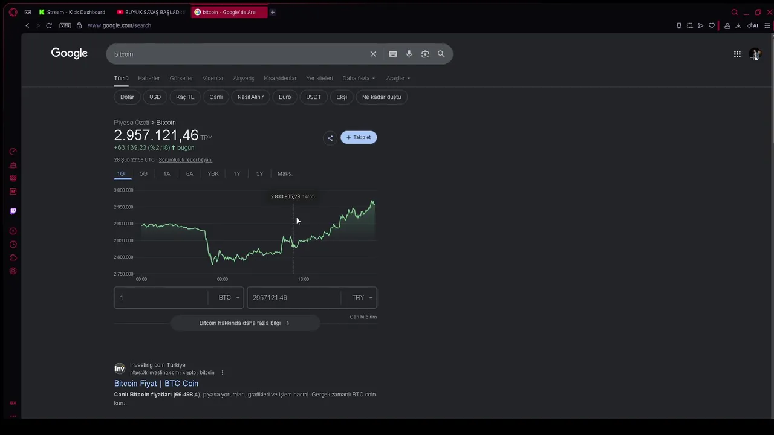
Task: Start voice search with microphone icon
Action: pos(409,54)
